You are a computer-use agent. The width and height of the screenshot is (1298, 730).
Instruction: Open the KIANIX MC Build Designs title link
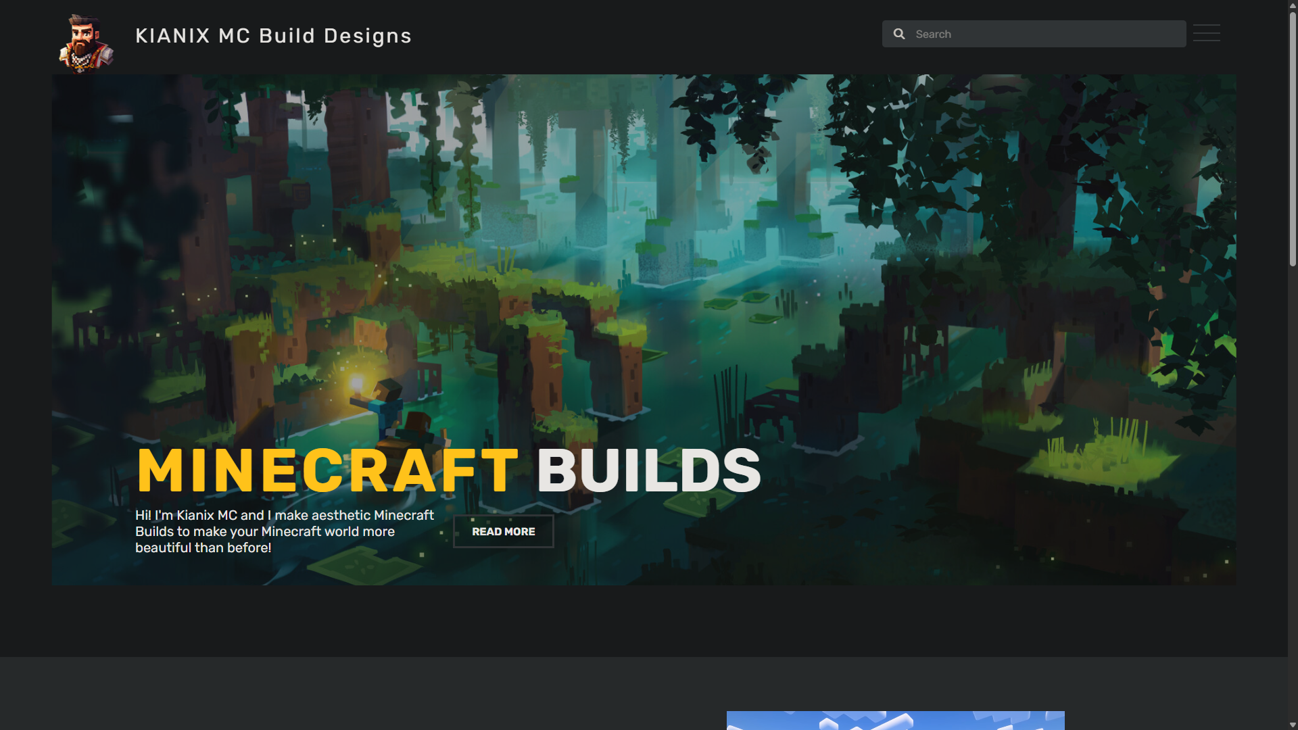tap(273, 36)
